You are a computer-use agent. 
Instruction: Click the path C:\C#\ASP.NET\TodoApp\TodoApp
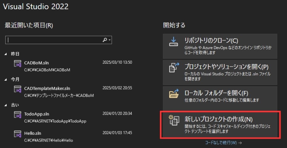[x=55, y=121]
